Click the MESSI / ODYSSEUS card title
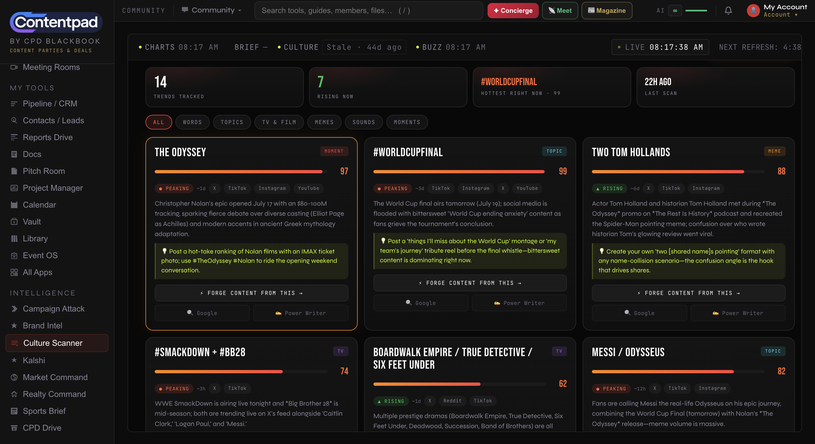The image size is (815, 444). (628, 352)
